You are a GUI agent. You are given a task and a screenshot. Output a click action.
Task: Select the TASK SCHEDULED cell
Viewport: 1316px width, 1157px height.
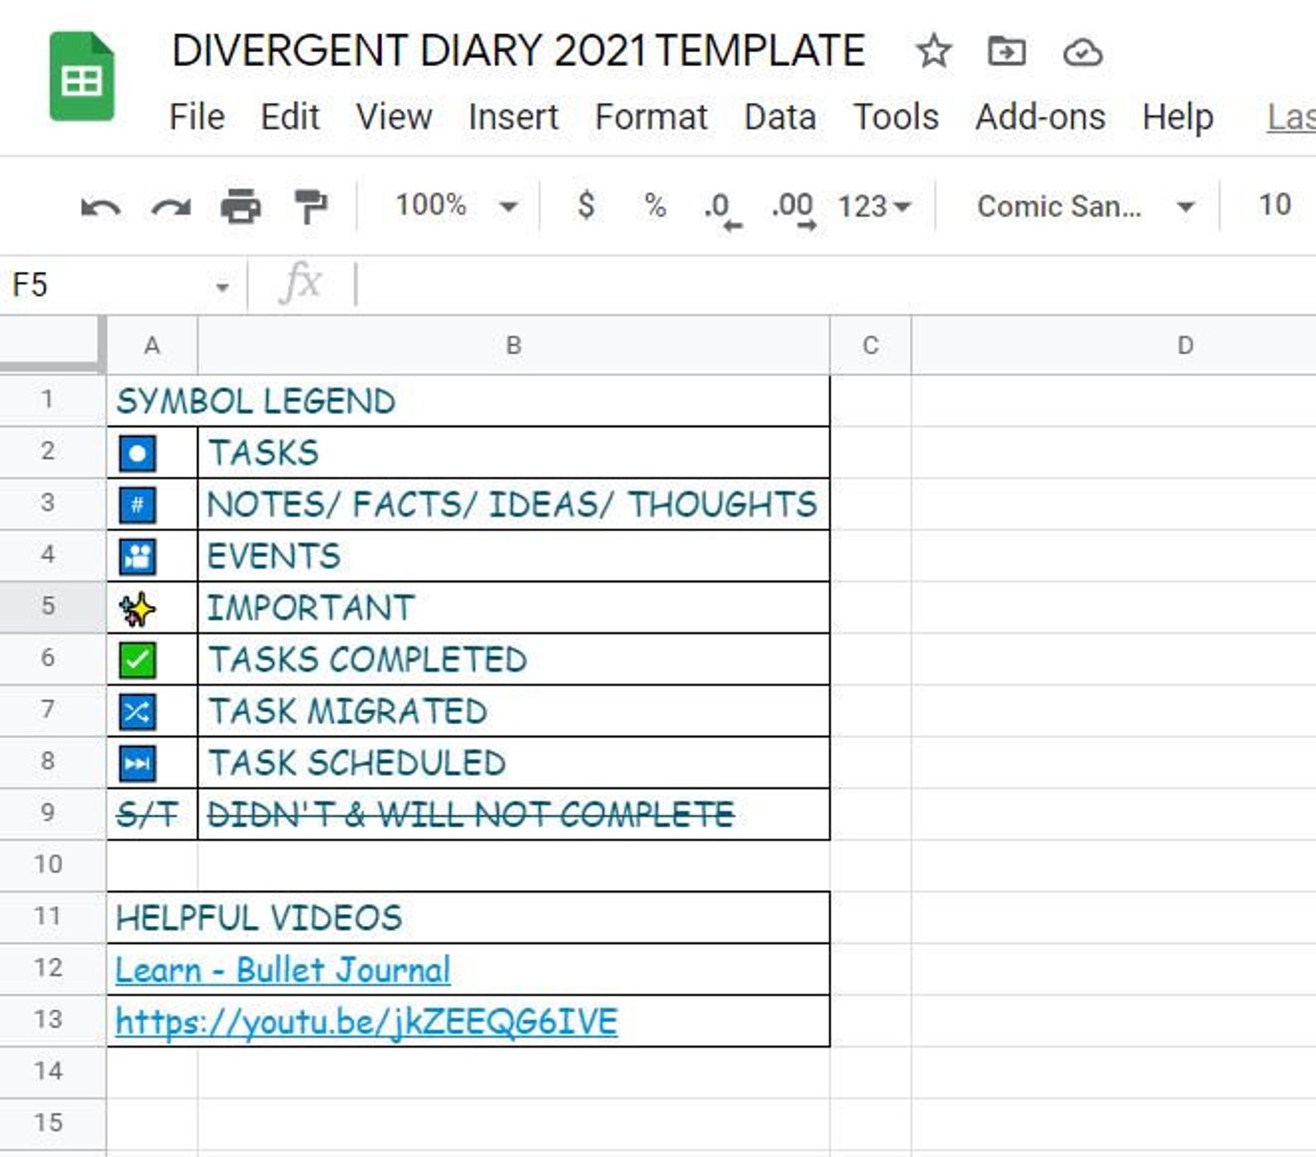[x=514, y=763]
